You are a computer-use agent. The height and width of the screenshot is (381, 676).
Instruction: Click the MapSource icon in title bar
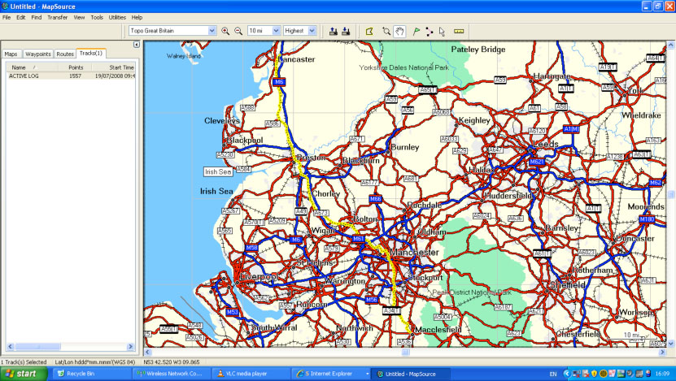coord(5,6)
